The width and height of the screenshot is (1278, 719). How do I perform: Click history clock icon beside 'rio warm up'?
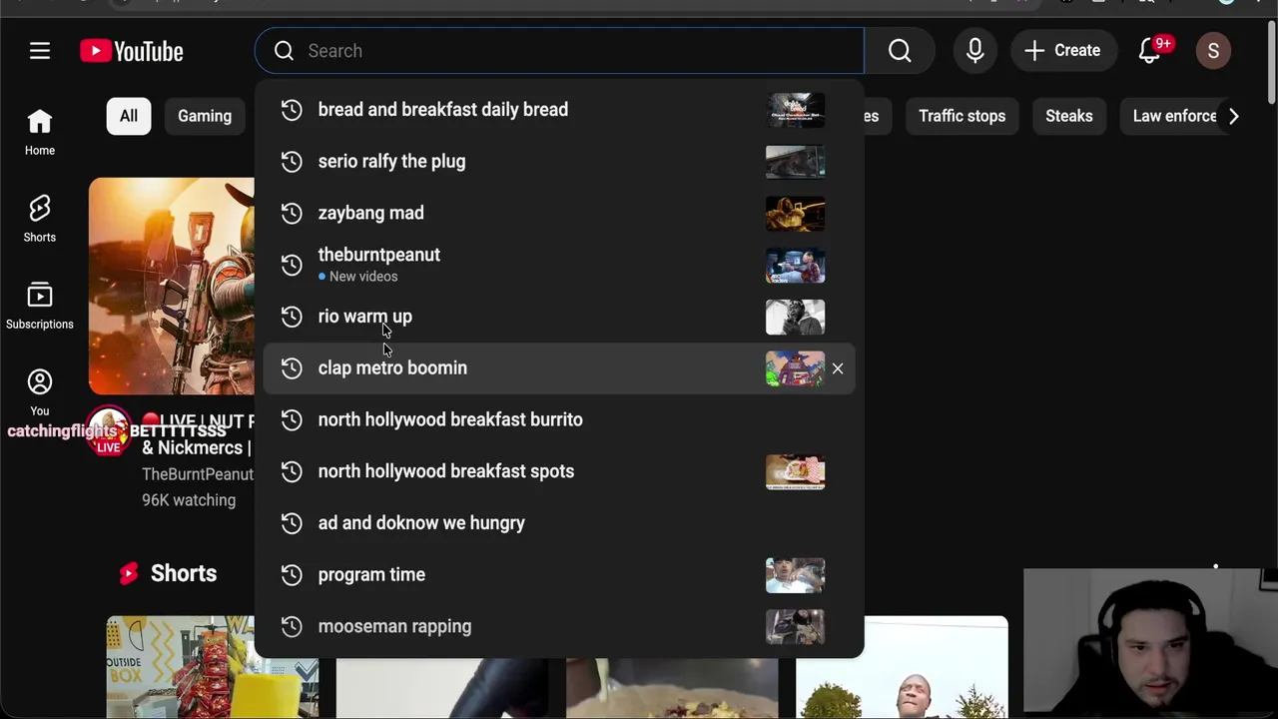click(292, 317)
